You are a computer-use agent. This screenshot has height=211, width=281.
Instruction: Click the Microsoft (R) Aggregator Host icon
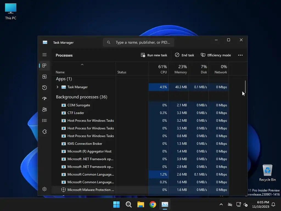pyautogui.click(x=64, y=151)
